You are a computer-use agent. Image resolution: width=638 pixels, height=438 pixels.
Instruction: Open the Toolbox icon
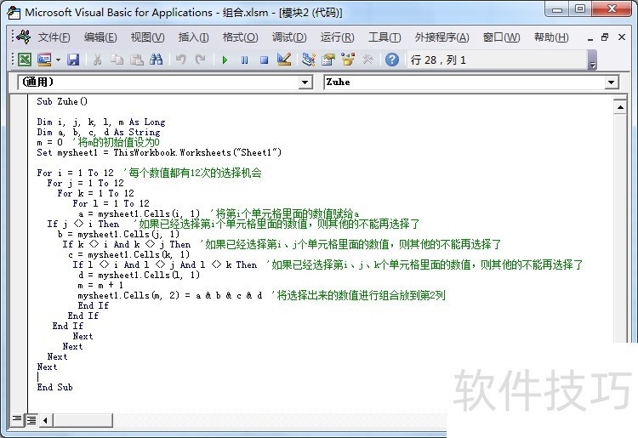(x=367, y=60)
